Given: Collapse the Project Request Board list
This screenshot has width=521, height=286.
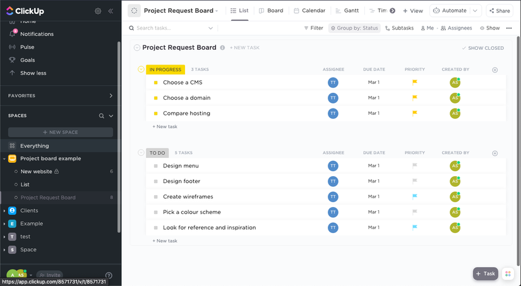Looking at the screenshot, I should tap(137, 48).
